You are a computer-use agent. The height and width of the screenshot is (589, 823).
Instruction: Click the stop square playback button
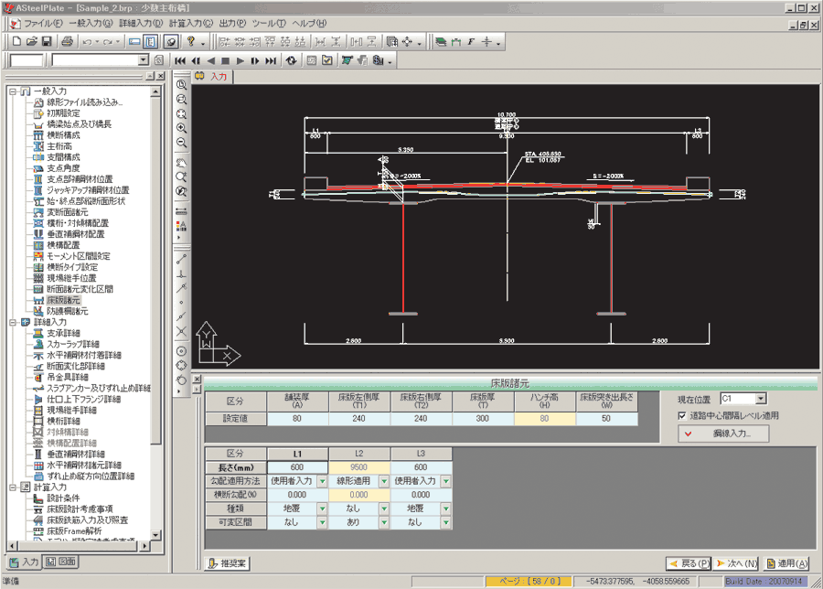(225, 61)
